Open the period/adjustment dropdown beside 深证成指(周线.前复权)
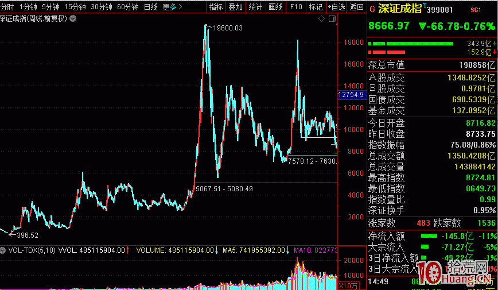 tap(73, 19)
